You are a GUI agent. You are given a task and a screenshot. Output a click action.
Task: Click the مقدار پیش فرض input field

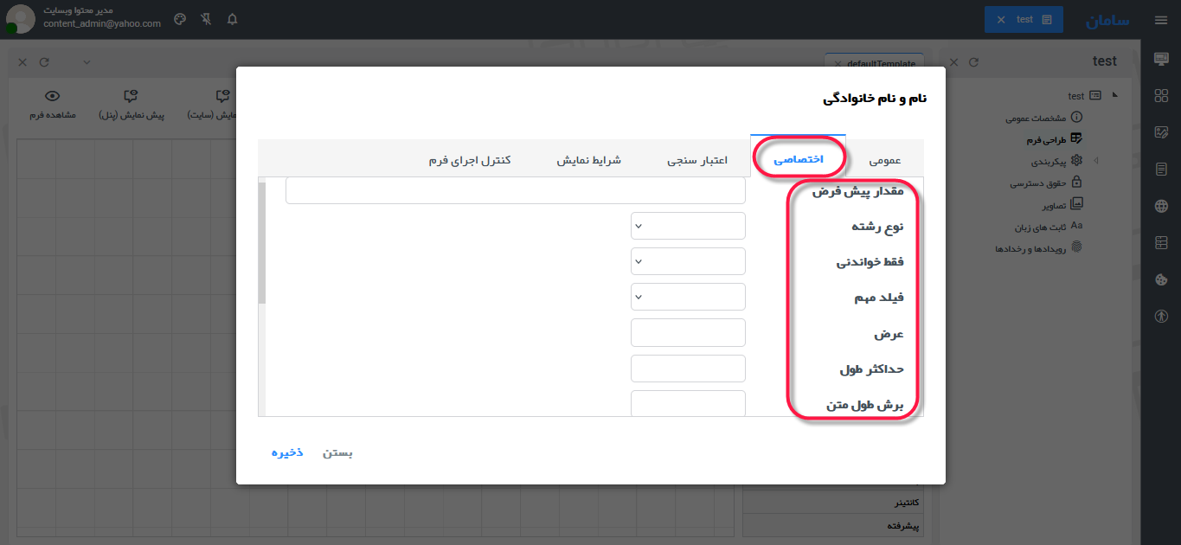coord(516,190)
